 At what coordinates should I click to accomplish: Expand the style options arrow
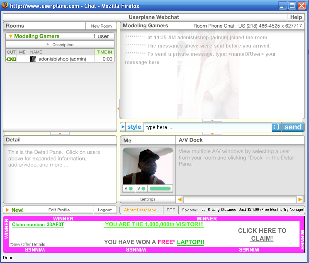123,127
